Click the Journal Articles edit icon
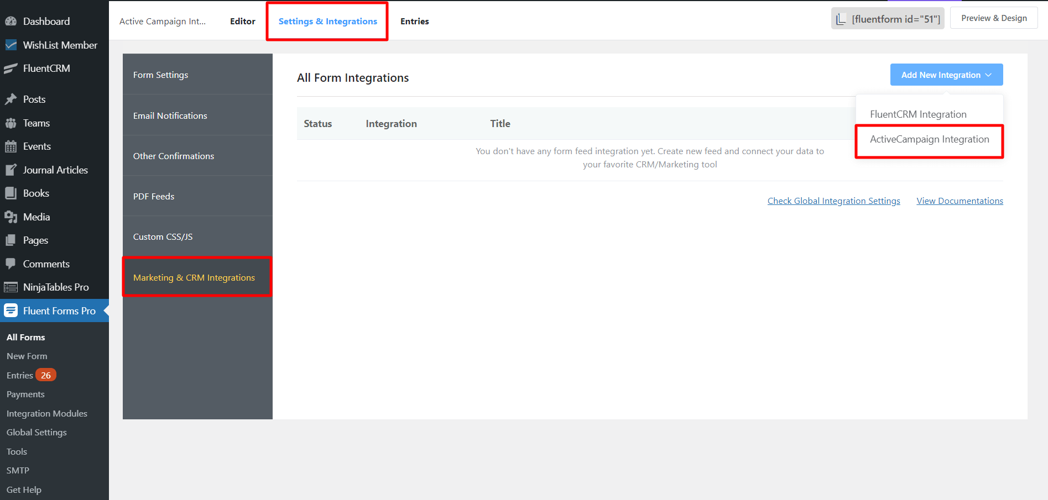The width and height of the screenshot is (1048, 500). click(x=11, y=170)
